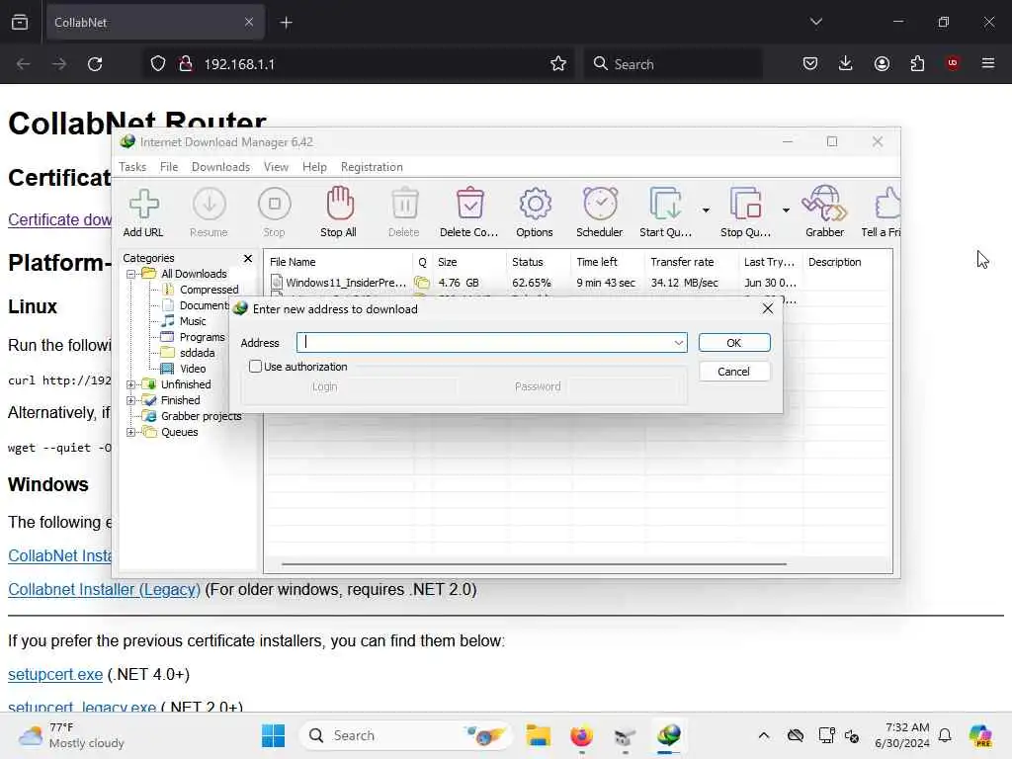The height and width of the screenshot is (759, 1012).
Task: Click the Resume download icon
Action: pyautogui.click(x=210, y=206)
